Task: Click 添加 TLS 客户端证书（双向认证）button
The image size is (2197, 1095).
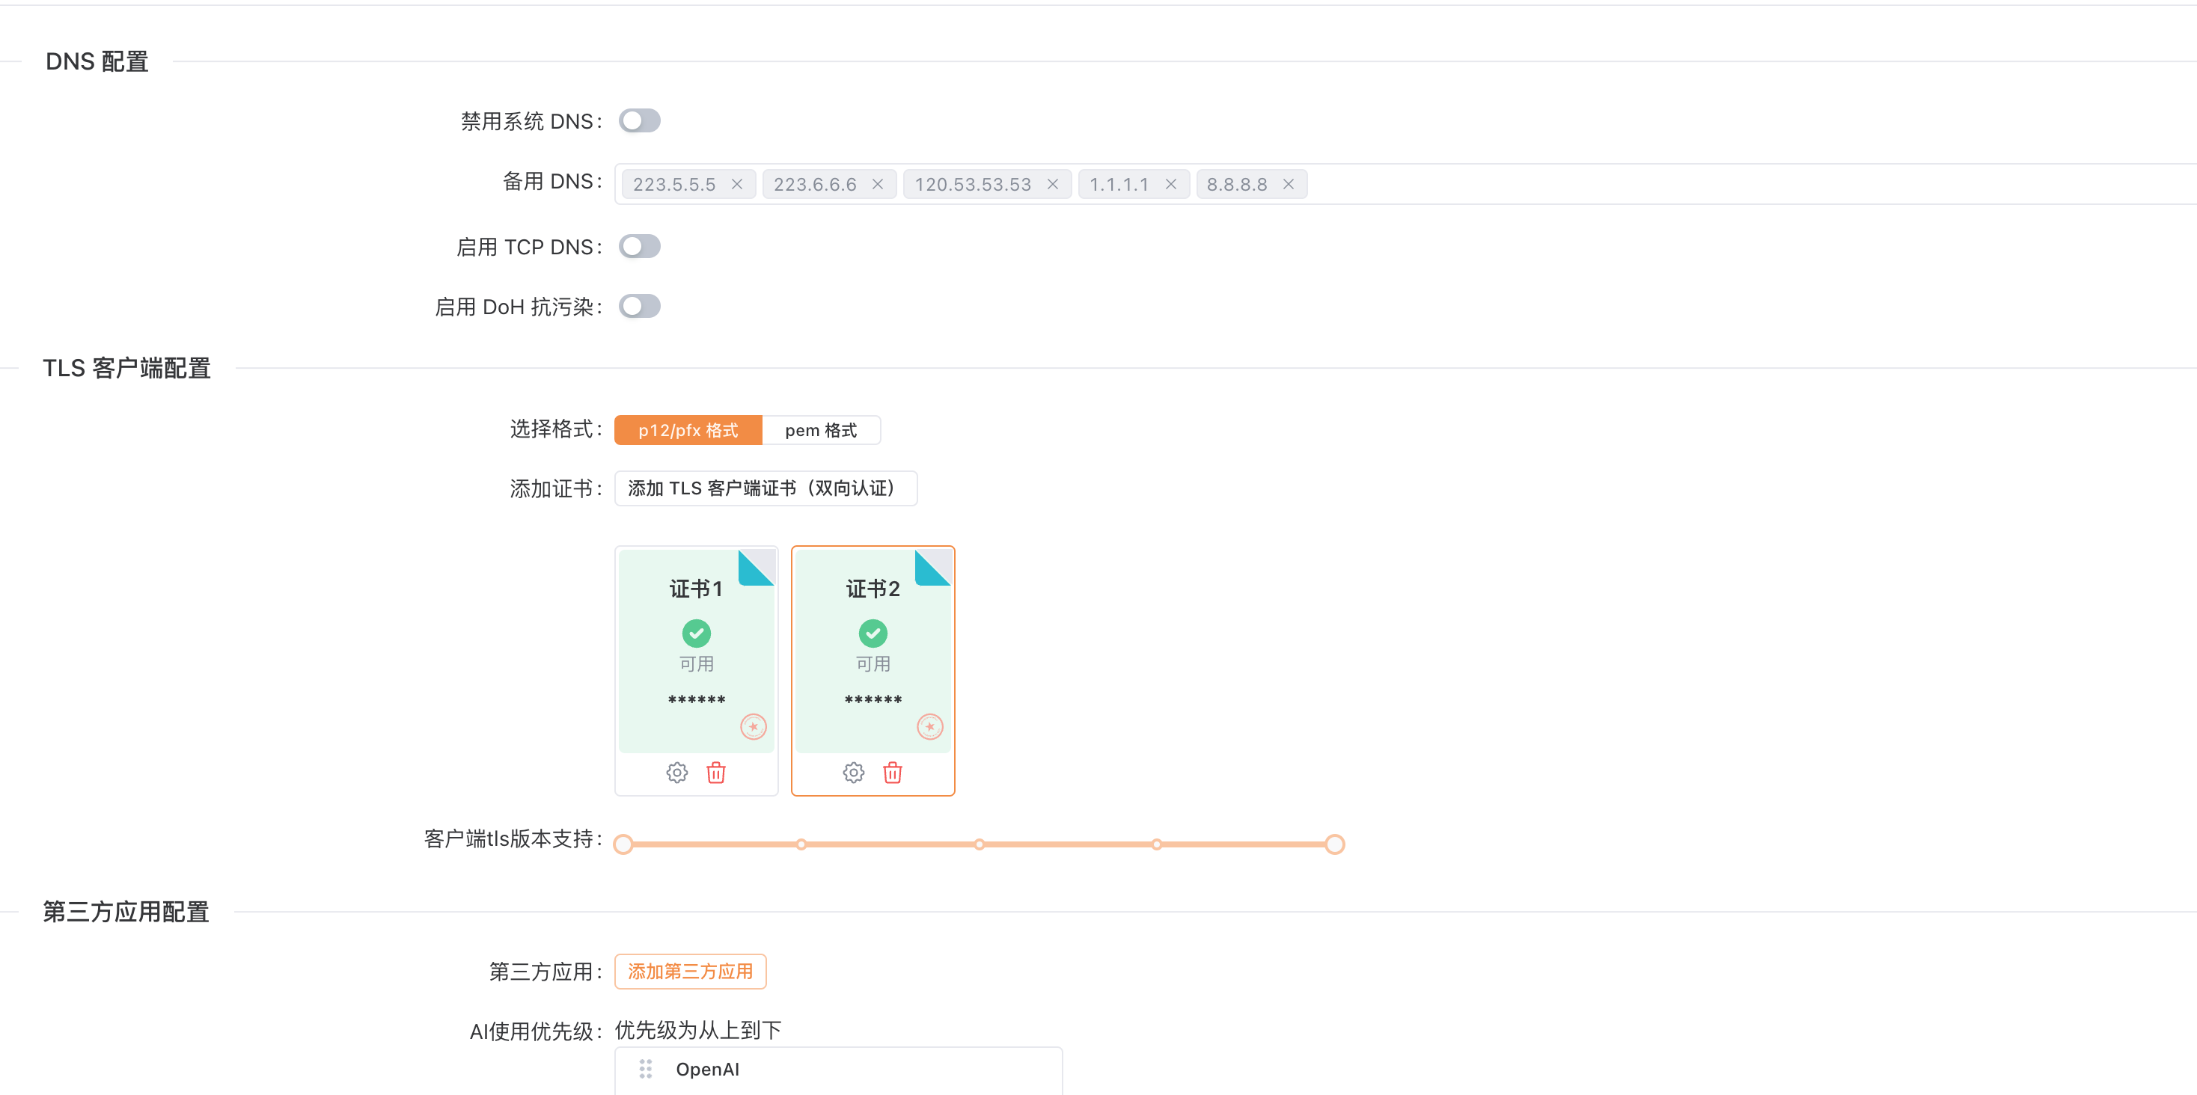Action: click(765, 488)
